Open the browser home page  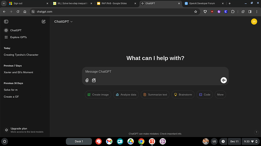coord(25,12)
